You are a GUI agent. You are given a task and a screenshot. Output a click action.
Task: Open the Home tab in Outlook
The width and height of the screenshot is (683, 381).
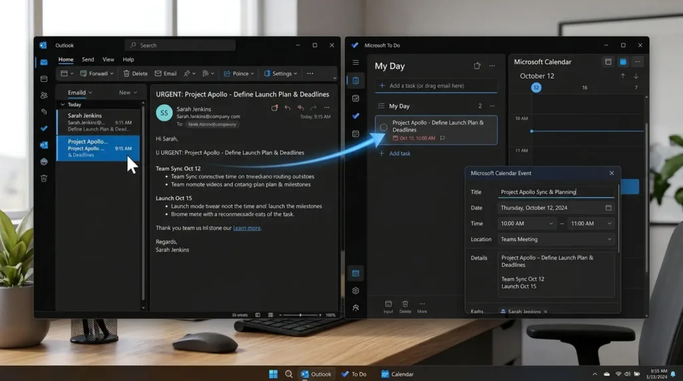pyautogui.click(x=66, y=59)
